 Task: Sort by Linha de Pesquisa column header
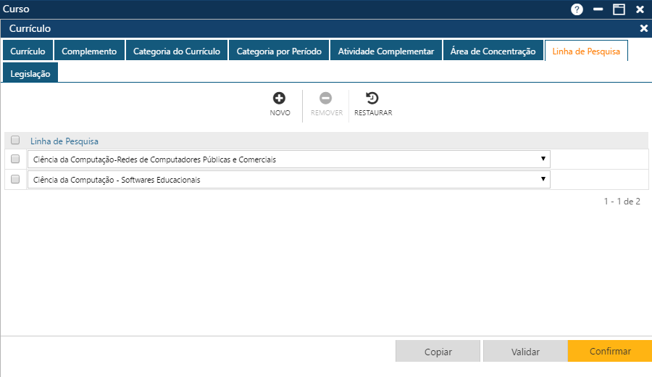pyautogui.click(x=64, y=141)
